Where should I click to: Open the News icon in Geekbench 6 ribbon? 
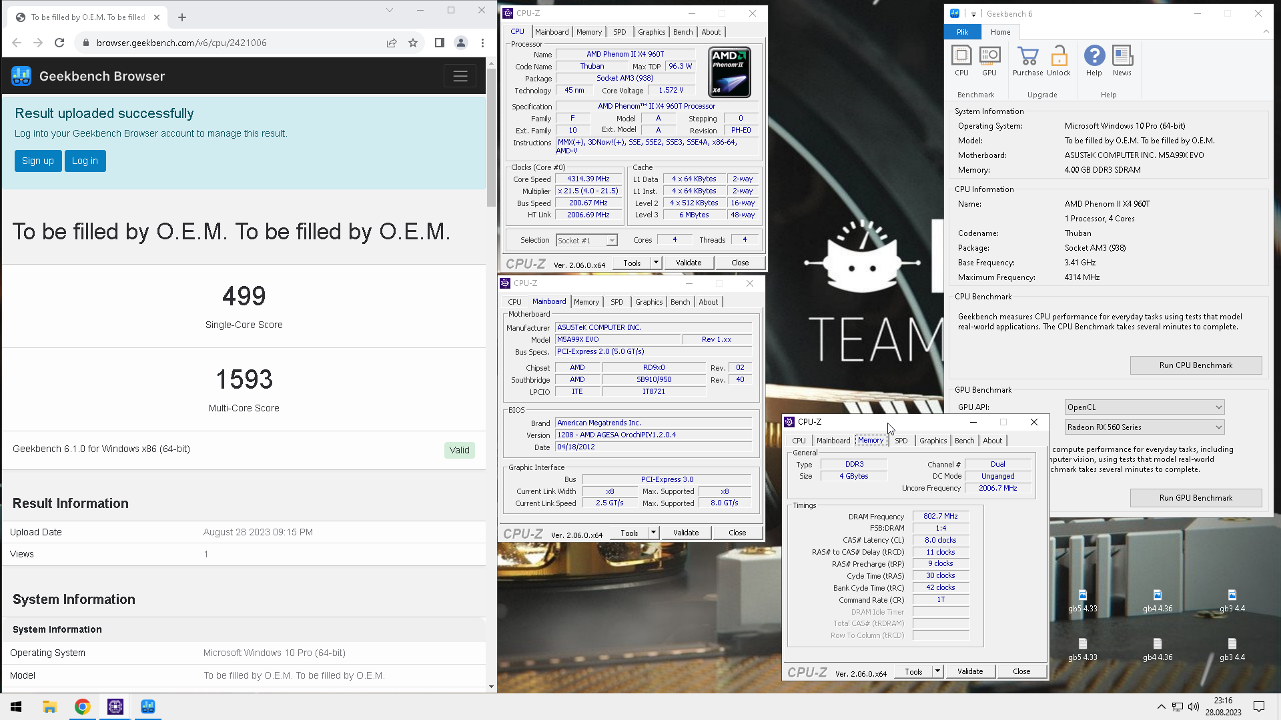(x=1122, y=60)
